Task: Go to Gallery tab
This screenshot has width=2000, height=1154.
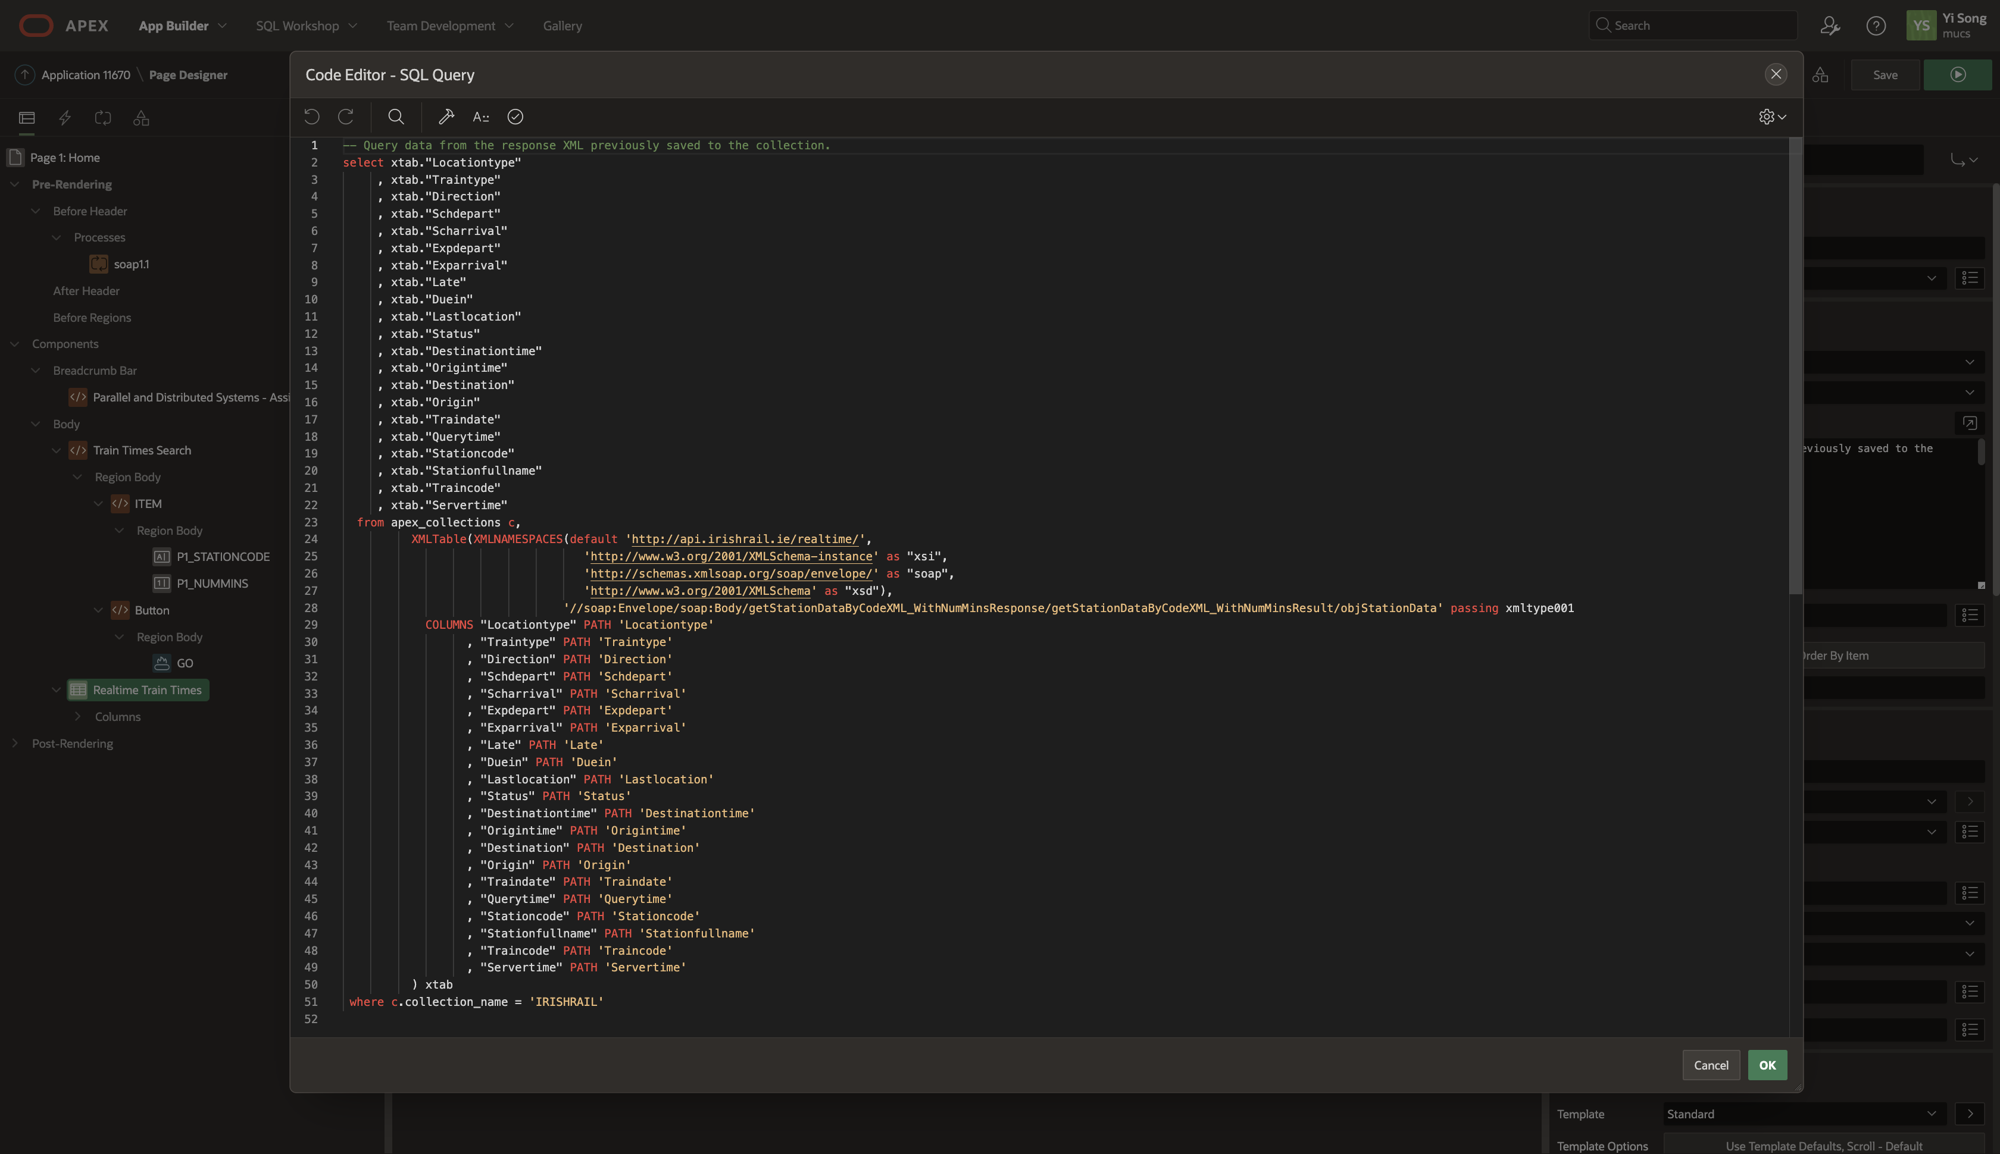Action: click(562, 26)
